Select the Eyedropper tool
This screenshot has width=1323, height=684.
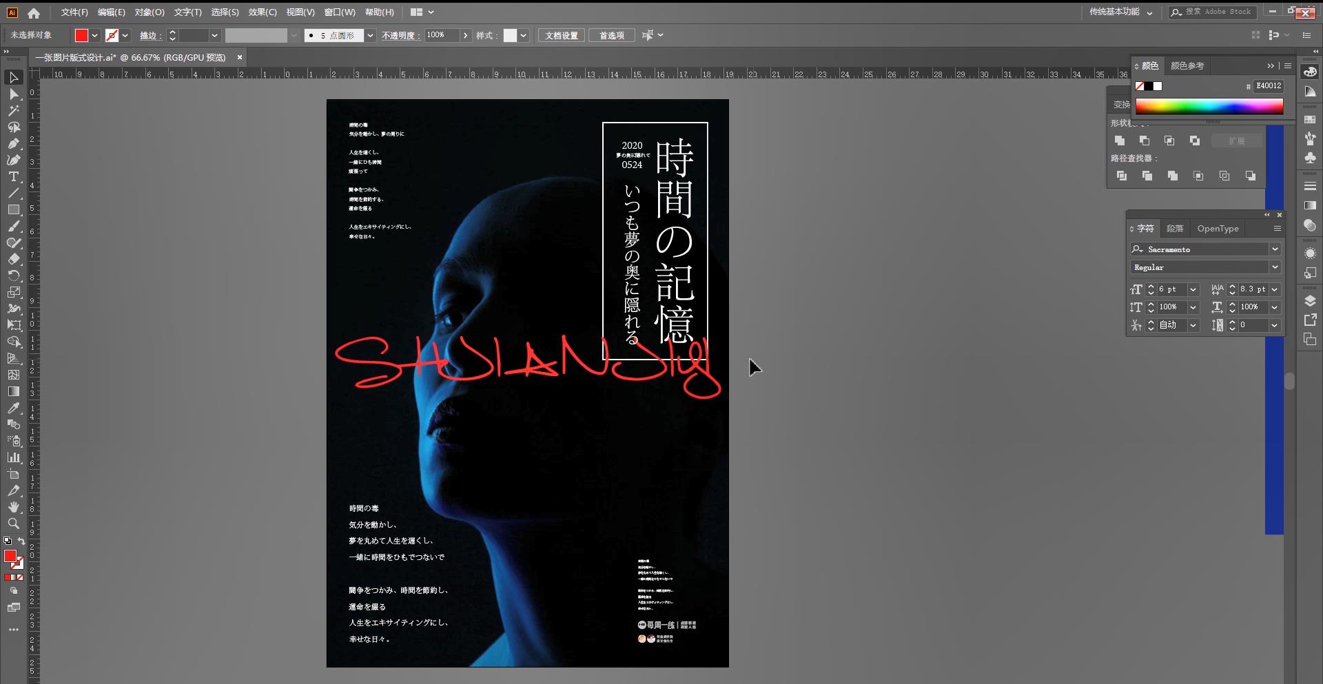(14, 408)
